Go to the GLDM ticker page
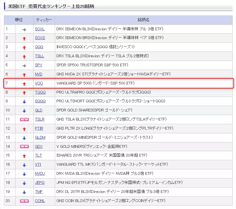The width and height of the screenshot is (236, 209). (40, 137)
